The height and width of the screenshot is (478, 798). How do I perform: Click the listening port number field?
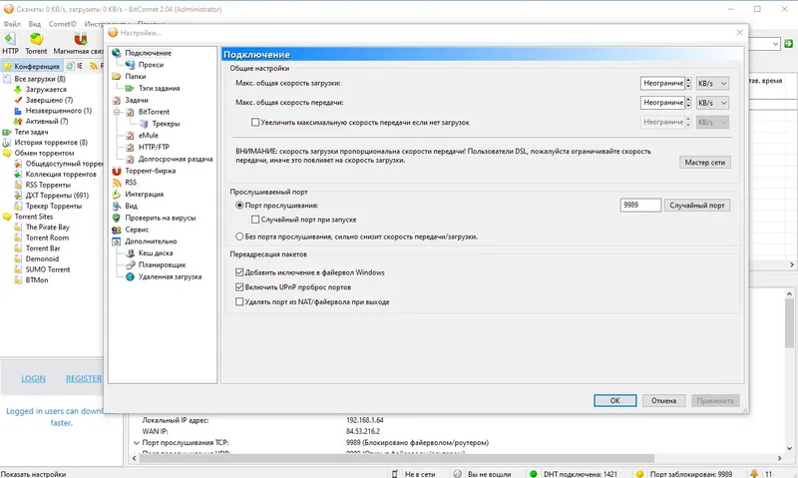[640, 206]
